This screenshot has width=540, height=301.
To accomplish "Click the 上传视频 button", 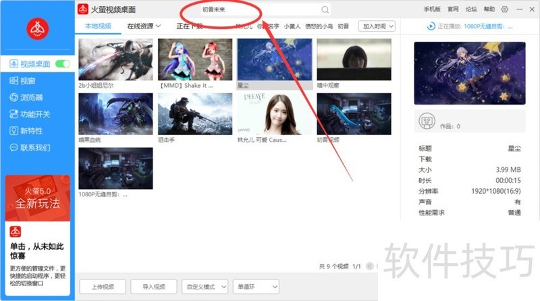I will pos(103,287).
